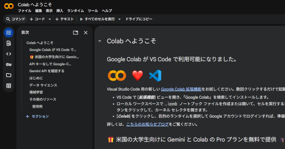The width and height of the screenshot is (285, 149).
Task: Open the secrets key icon
Action: 9,64
